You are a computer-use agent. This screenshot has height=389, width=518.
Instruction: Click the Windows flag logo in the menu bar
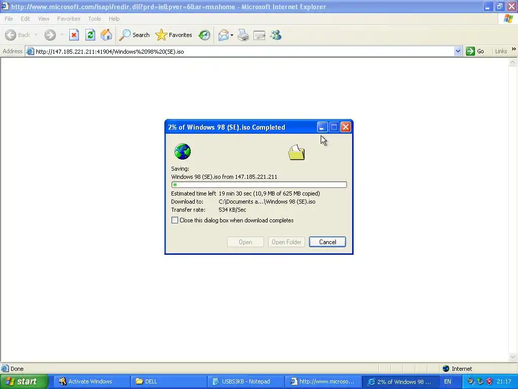[508, 19]
